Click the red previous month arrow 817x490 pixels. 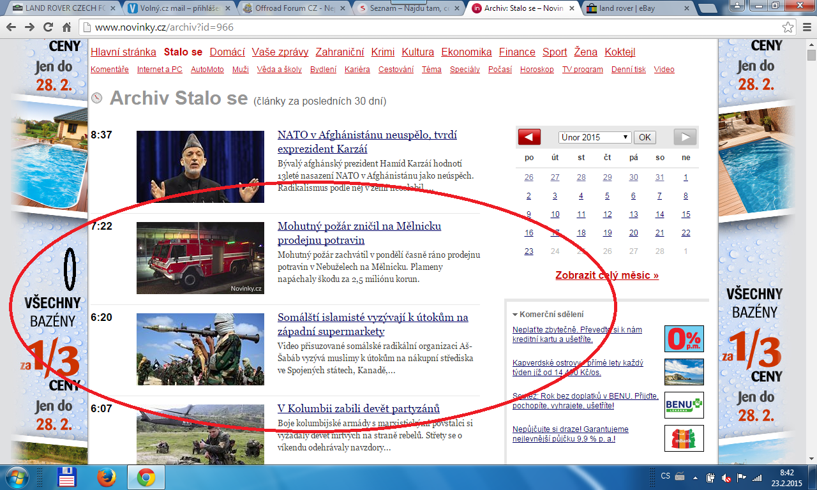[529, 137]
